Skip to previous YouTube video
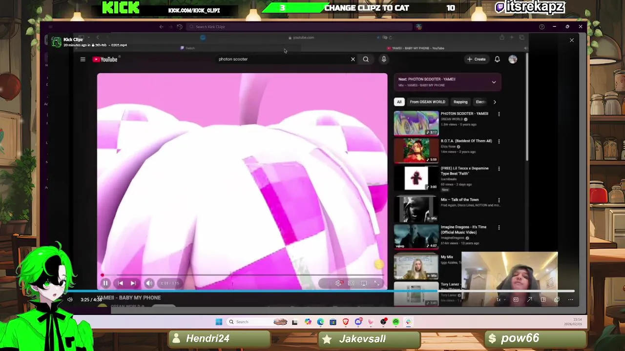Screen dimensions: 625x351 (120, 283)
